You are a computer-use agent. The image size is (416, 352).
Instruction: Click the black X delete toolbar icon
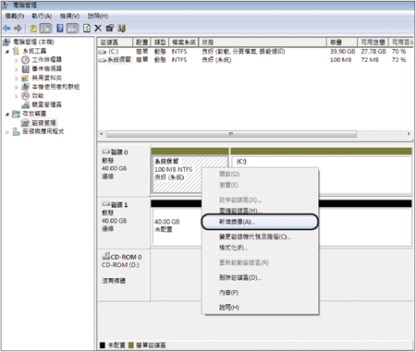click(98, 29)
